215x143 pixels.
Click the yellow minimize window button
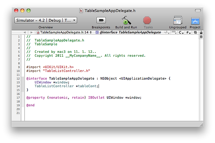pyautogui.click(x=22, y=10)
